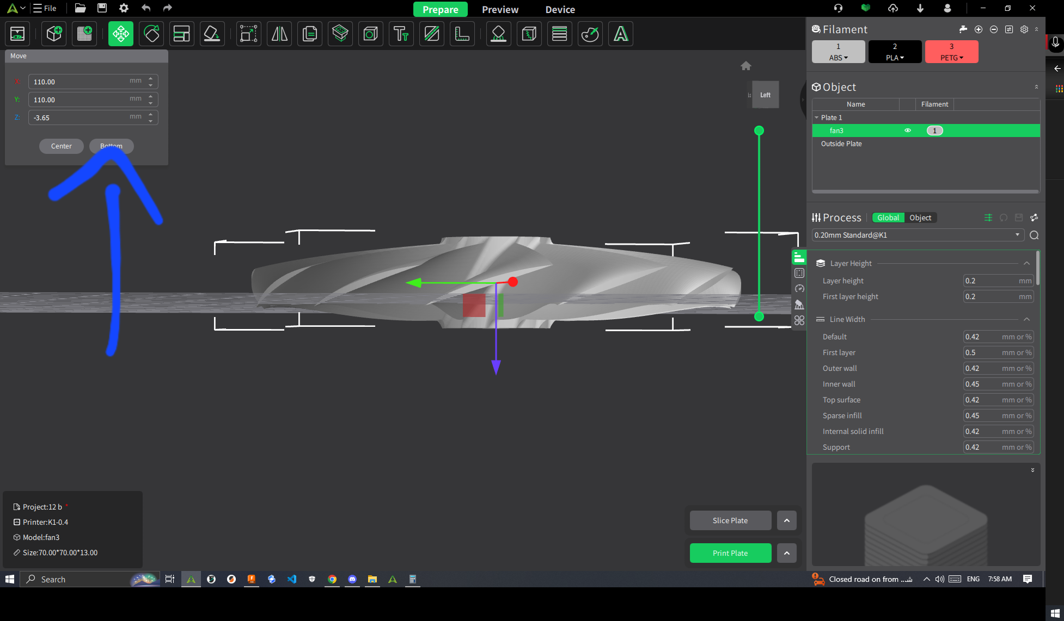This screenshot has width=1064, height=621.
Task: Select the Support painting tool
Action: (x=499, y=34)
